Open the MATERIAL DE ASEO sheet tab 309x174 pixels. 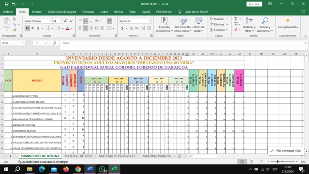79,156
